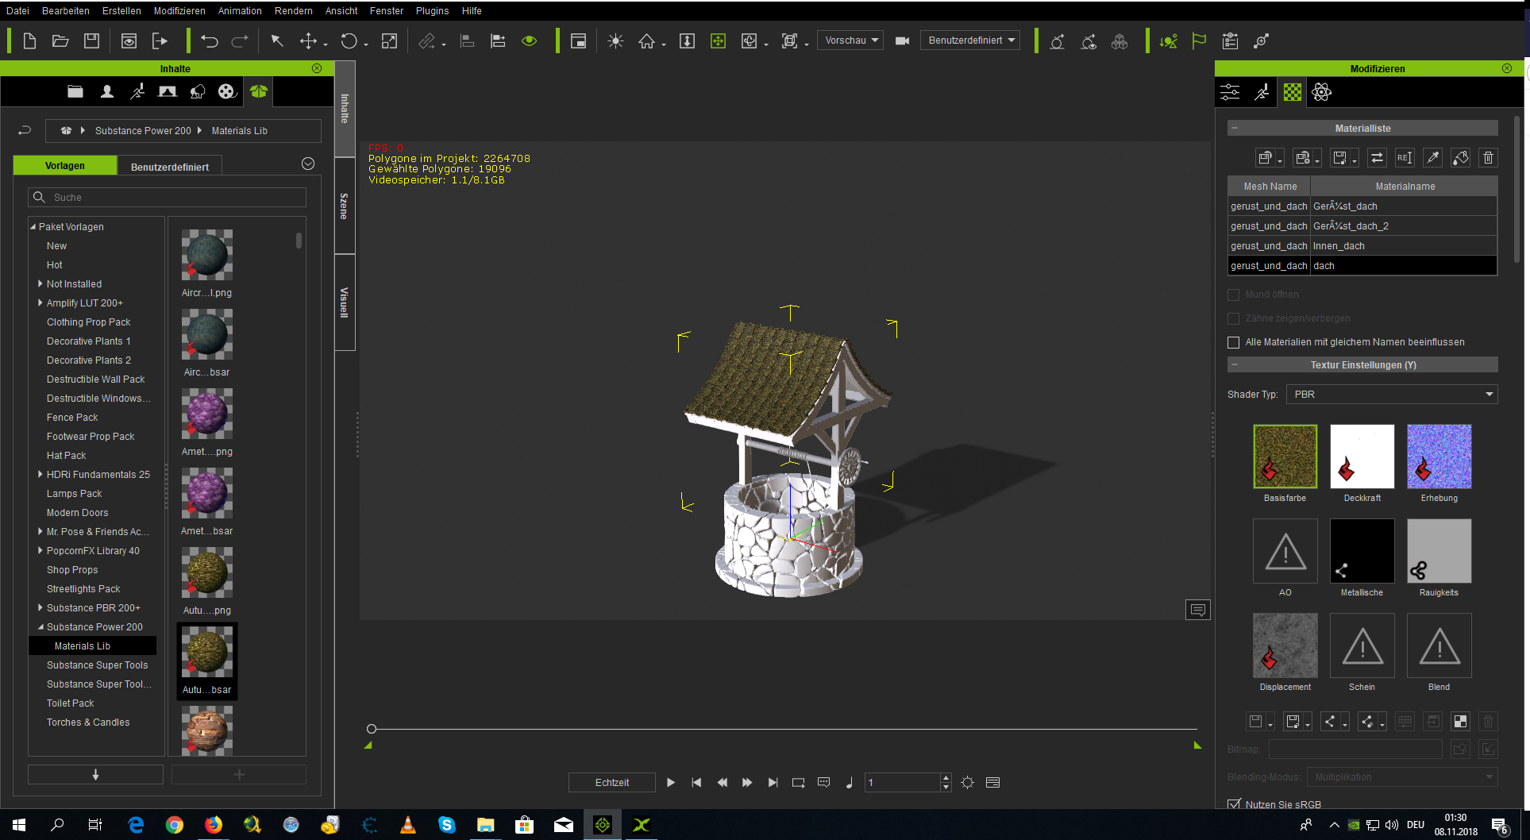This screenshot has height=840, width=1530.
Task: Collapse the Paket Vorlagen root node
Action: (33, 226)
